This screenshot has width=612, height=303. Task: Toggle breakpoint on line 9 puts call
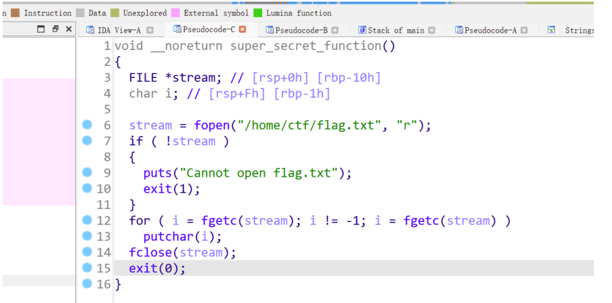click(x=87, y=172)
